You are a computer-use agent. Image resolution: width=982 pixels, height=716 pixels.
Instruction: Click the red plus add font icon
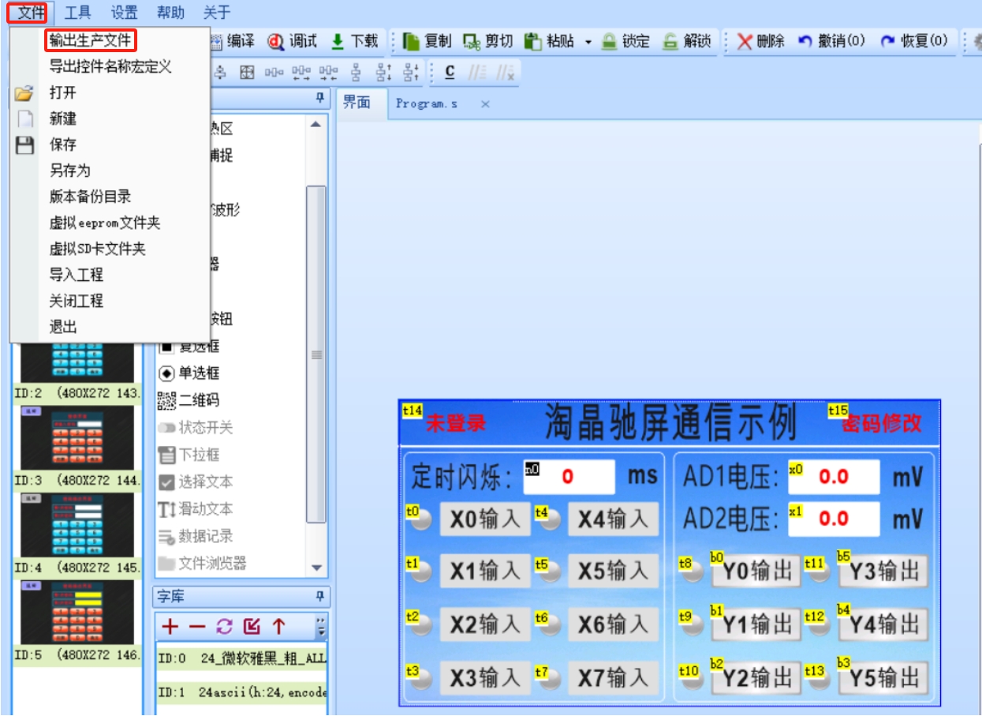click(170, 627)
